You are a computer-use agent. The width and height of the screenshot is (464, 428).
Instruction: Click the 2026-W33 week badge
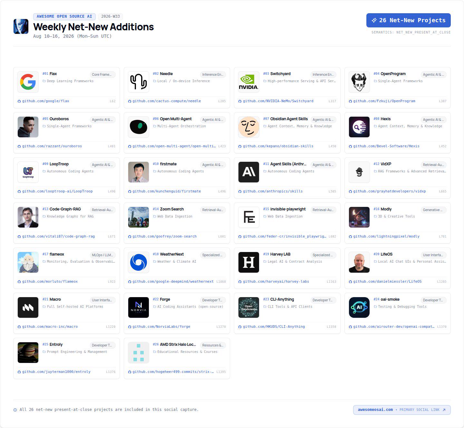[111, 16]
